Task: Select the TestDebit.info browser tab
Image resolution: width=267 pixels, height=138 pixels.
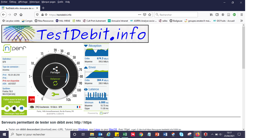Action: tap(20, 8)
